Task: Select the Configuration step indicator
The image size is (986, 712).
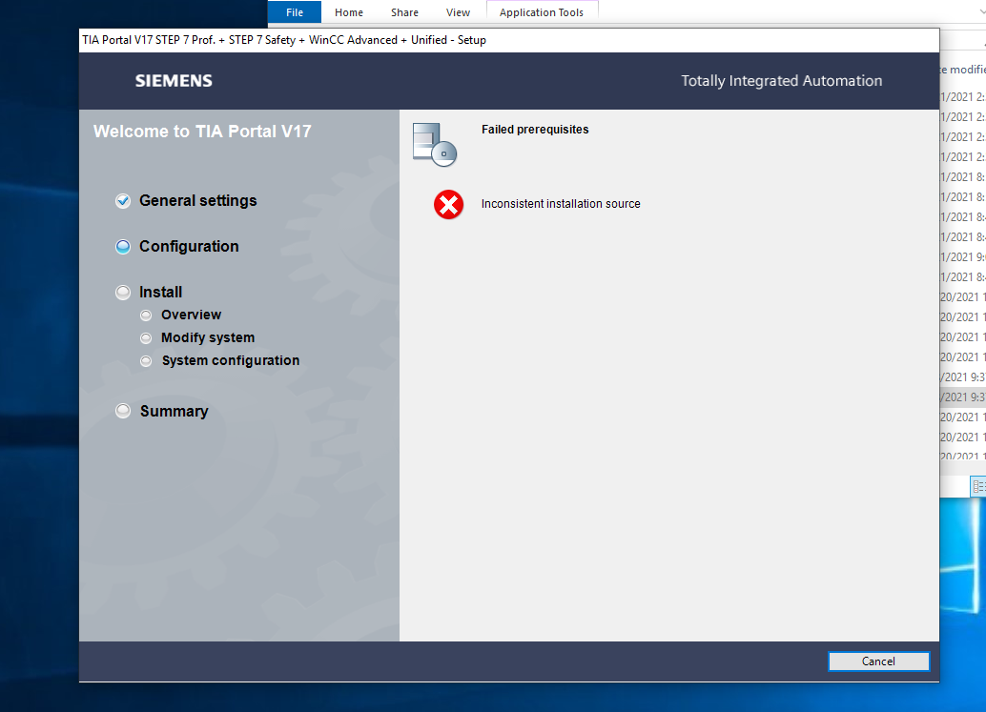Action: (123, 246)
